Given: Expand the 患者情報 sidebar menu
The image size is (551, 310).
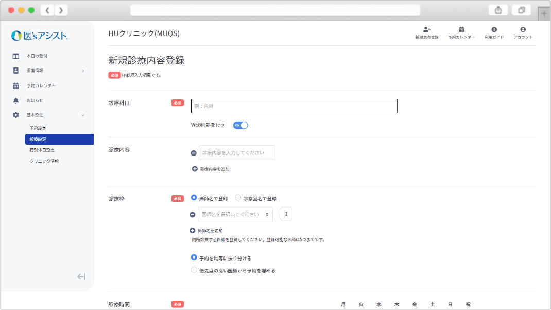Looking at the screenshot, I should click(x=47, y=71).
